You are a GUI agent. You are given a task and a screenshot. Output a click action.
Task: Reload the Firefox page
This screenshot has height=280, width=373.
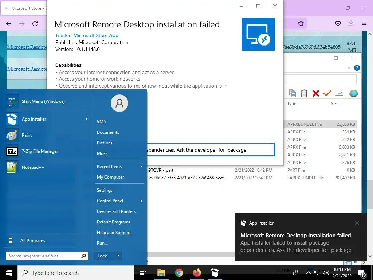[x=35, y=24]
